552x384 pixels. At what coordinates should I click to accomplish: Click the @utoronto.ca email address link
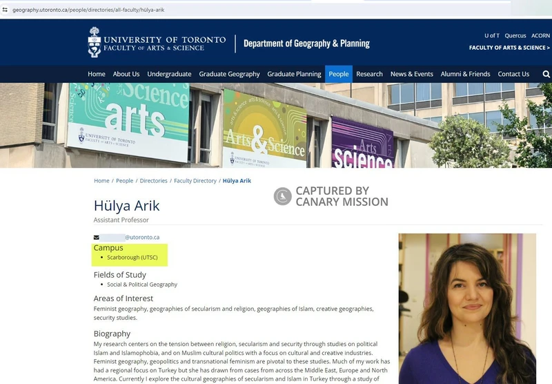coord(142,238)
